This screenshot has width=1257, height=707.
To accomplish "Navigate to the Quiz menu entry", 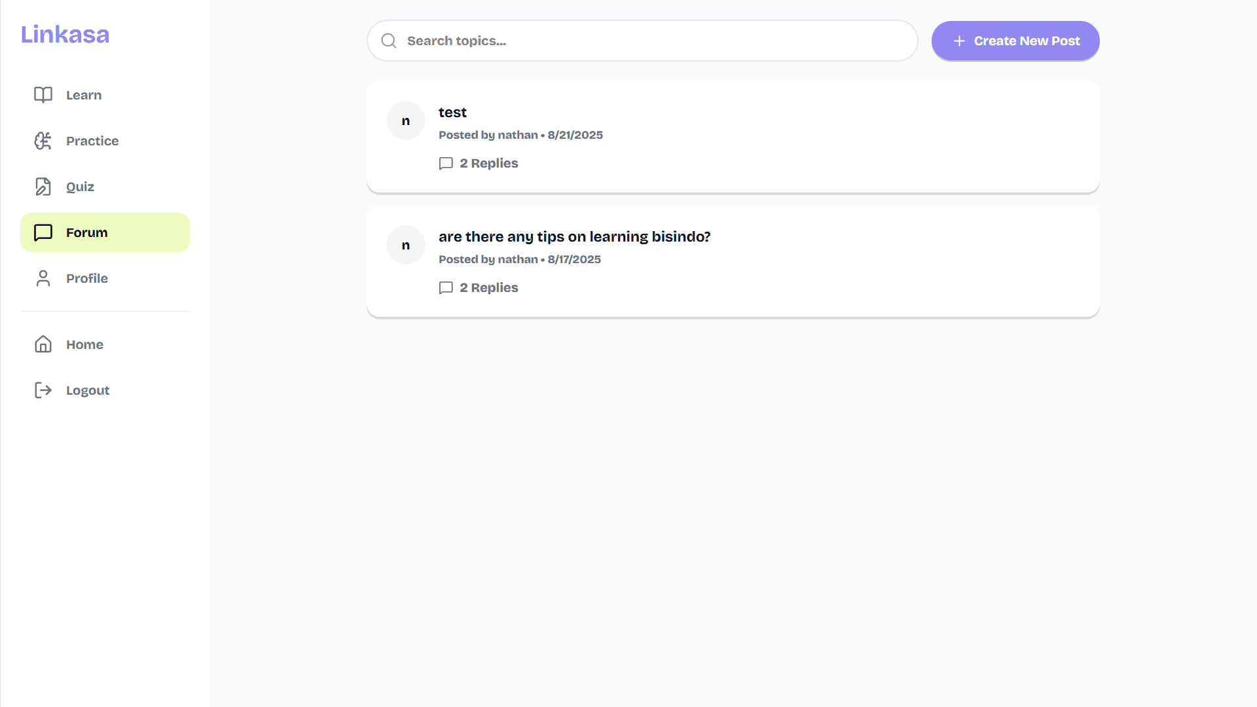I will (x=80, y=187).
